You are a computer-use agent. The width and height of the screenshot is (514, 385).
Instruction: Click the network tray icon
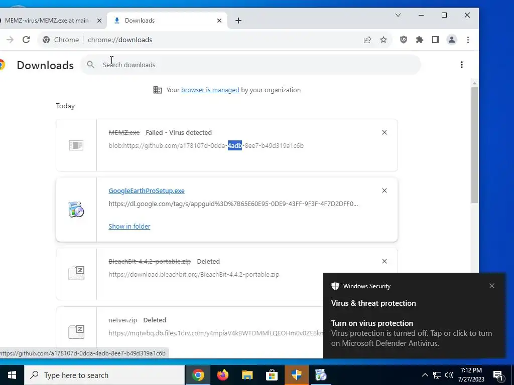pyautogui.click(x=437, y=375)
